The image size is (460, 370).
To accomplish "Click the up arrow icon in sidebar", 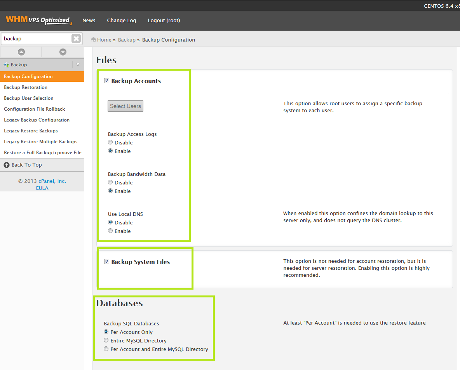I will [x=21, y=52].
